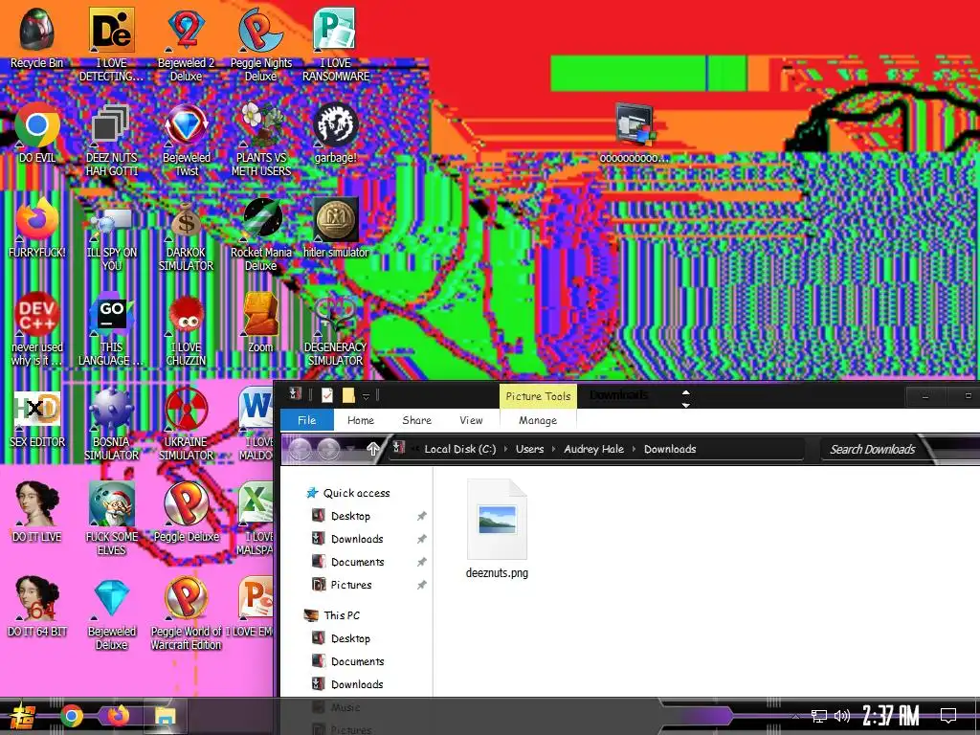980x735 pixels.
Task: Click the properties checkmark quick toolbar icon
Action: [x=327, y=395]
